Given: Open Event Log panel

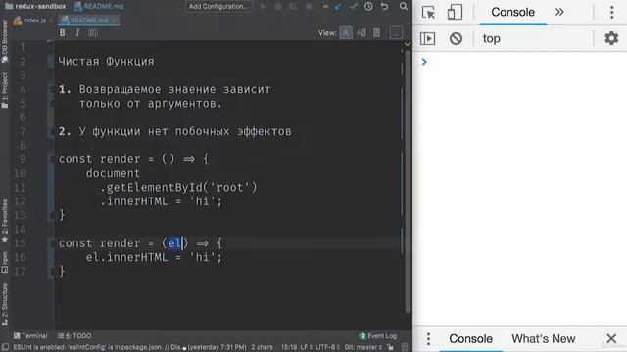Looking at the screenshot, I should [x=378, y=336].
